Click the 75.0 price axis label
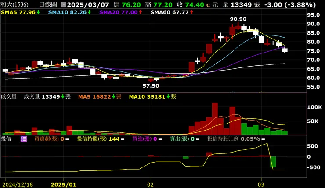 [314, 51]
